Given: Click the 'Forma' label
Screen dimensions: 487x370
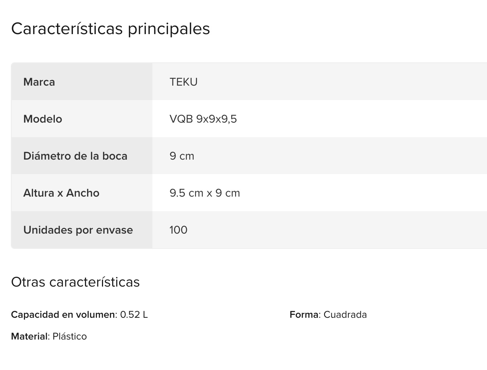Looking at the screenshot, I should 304,314.
